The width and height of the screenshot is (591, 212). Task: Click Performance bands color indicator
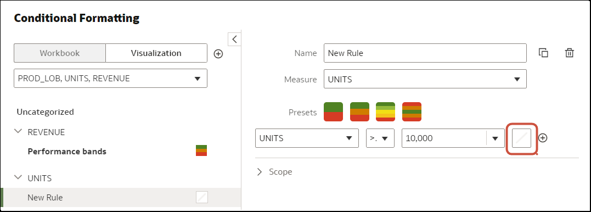point(201,150)
